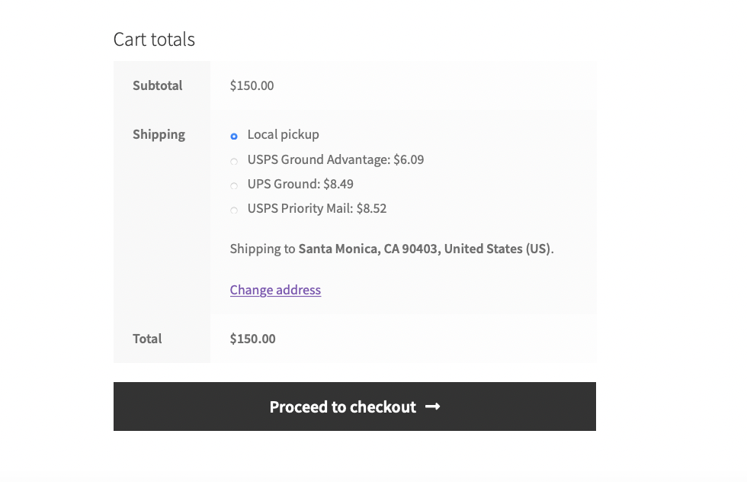
Task: Click the "UPS Ground: $8.49" label
Action: pos(300,185)
